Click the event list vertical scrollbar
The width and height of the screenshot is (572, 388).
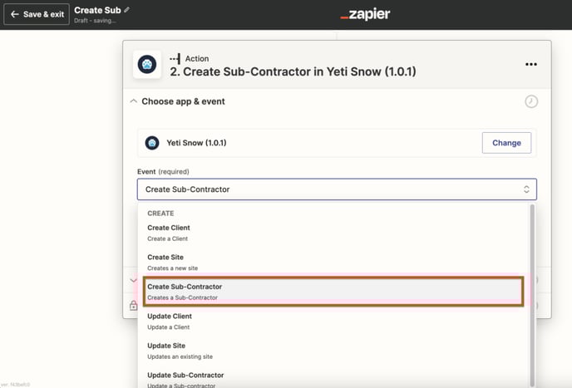click(x=532, y=296)
